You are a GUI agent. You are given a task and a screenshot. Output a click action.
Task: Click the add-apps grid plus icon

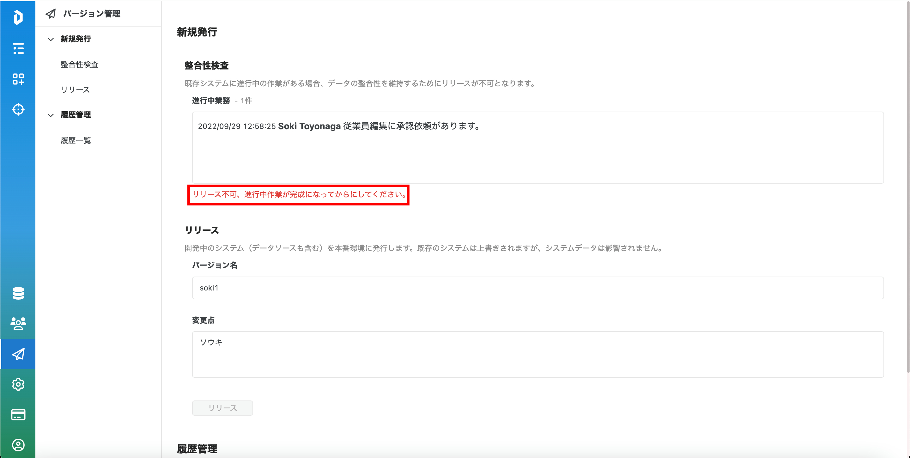click(x=18, y=79)
